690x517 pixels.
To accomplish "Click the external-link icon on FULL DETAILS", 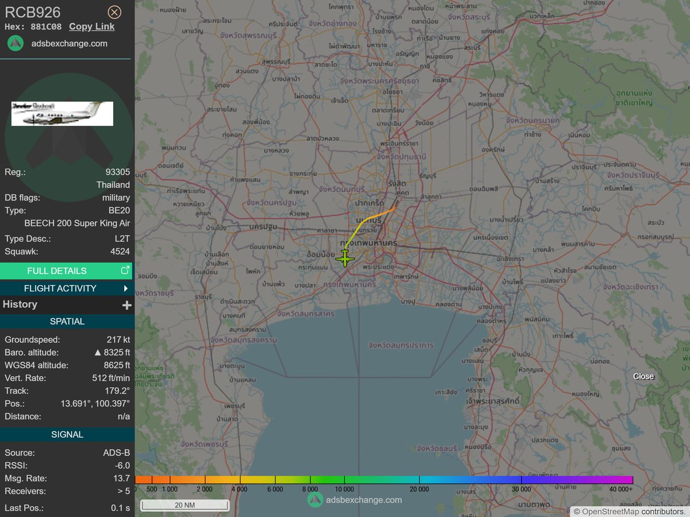I will click(125, 270).
